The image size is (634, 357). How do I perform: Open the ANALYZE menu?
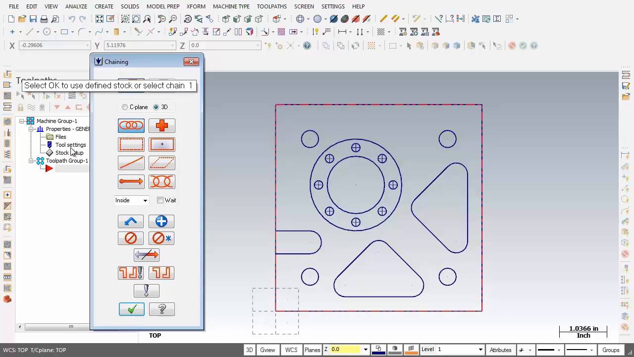click(x=76, y=6)
